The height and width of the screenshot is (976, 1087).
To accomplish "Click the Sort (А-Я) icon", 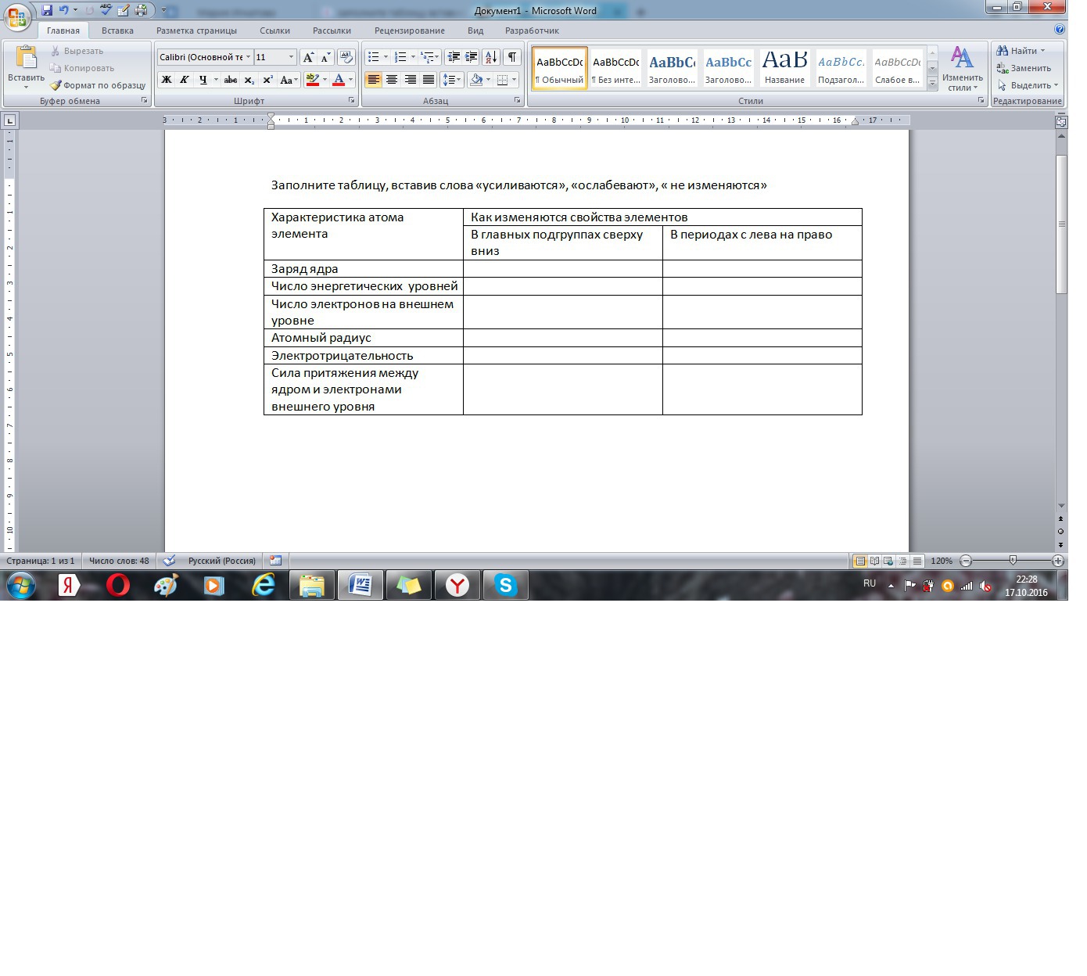I will coord(491,57).
